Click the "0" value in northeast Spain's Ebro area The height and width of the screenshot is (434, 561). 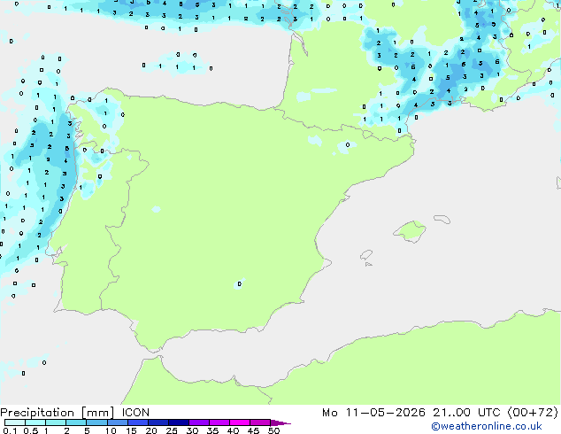coord(348,144)
